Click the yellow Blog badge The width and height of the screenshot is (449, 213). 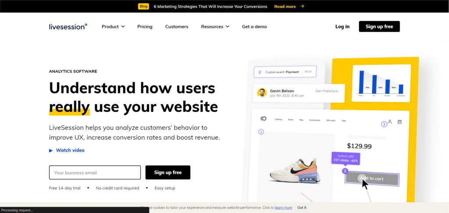click(143, 7)
